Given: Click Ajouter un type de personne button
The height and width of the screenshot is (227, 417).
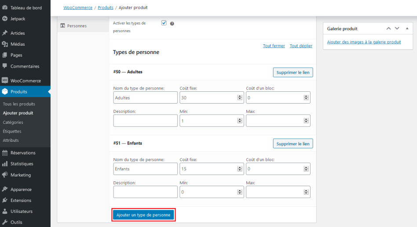Looking at the screenshot, I should [x=144, y=215].
